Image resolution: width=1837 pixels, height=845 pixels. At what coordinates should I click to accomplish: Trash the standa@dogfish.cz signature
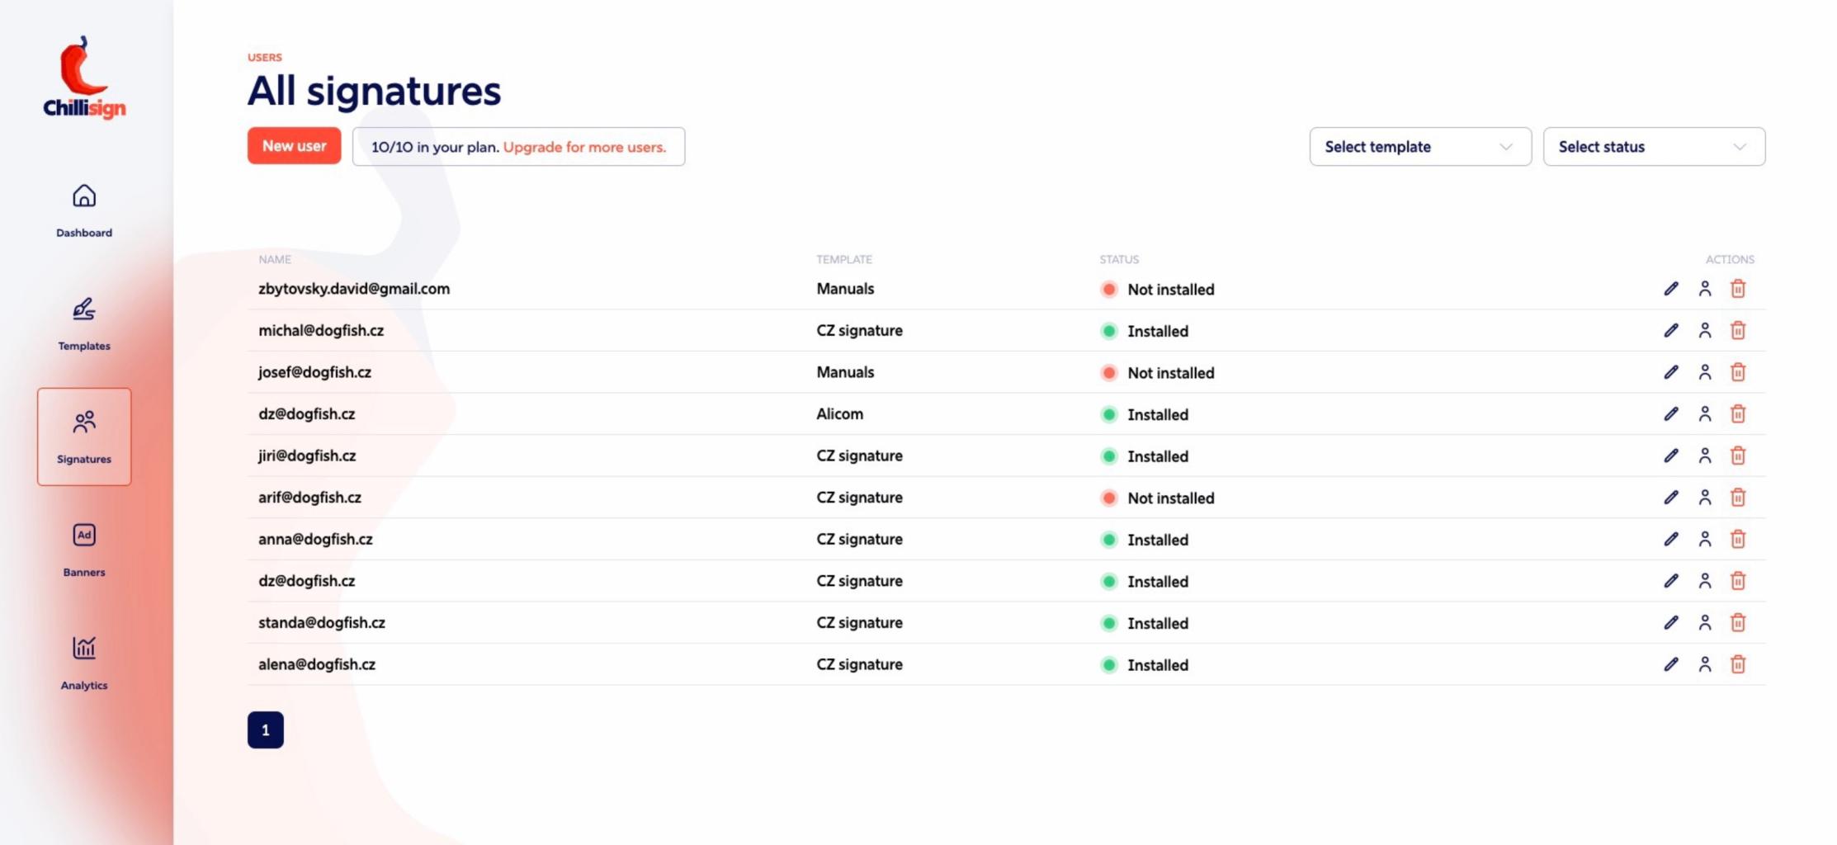pyautogui.click(x=1738, y=623)
